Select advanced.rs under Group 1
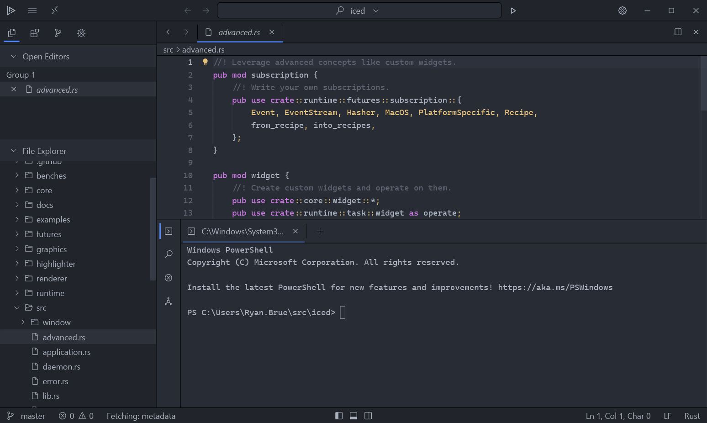Viewport: 707px width, 423px height. pos(78,90)
